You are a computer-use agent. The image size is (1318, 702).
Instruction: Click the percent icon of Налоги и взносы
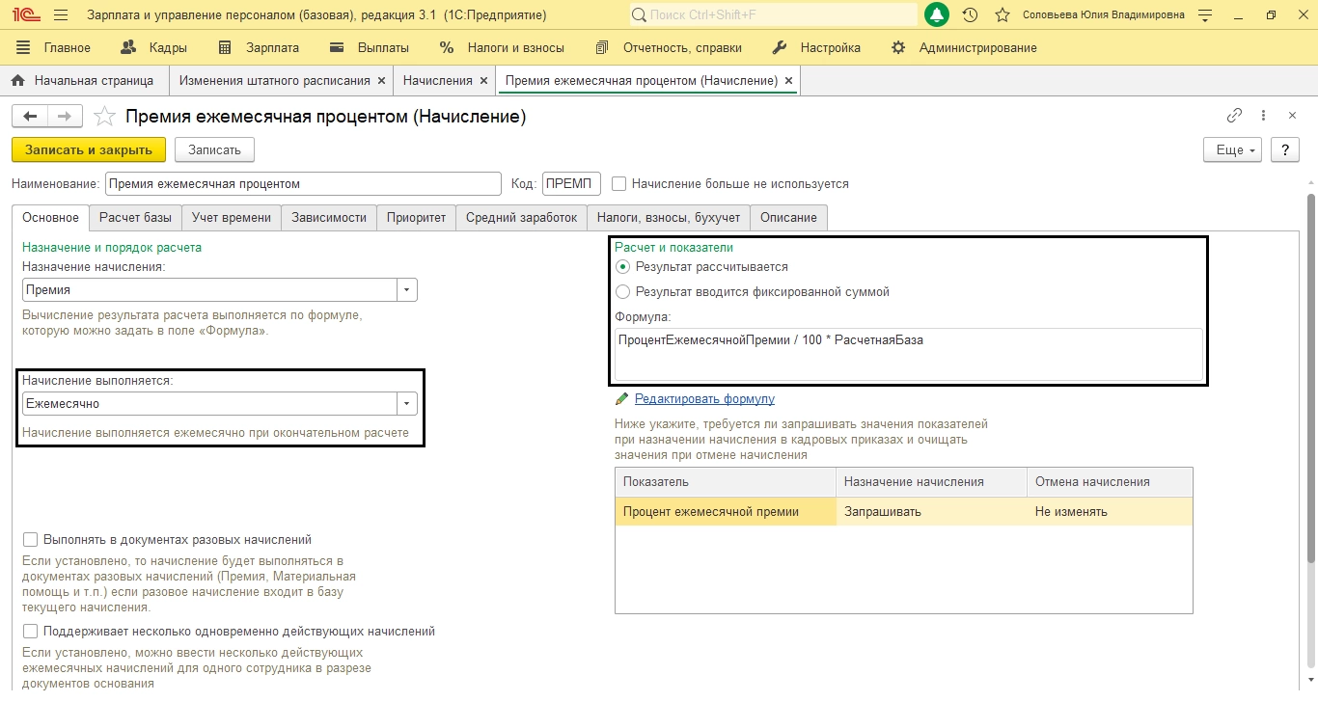(446, 47)
